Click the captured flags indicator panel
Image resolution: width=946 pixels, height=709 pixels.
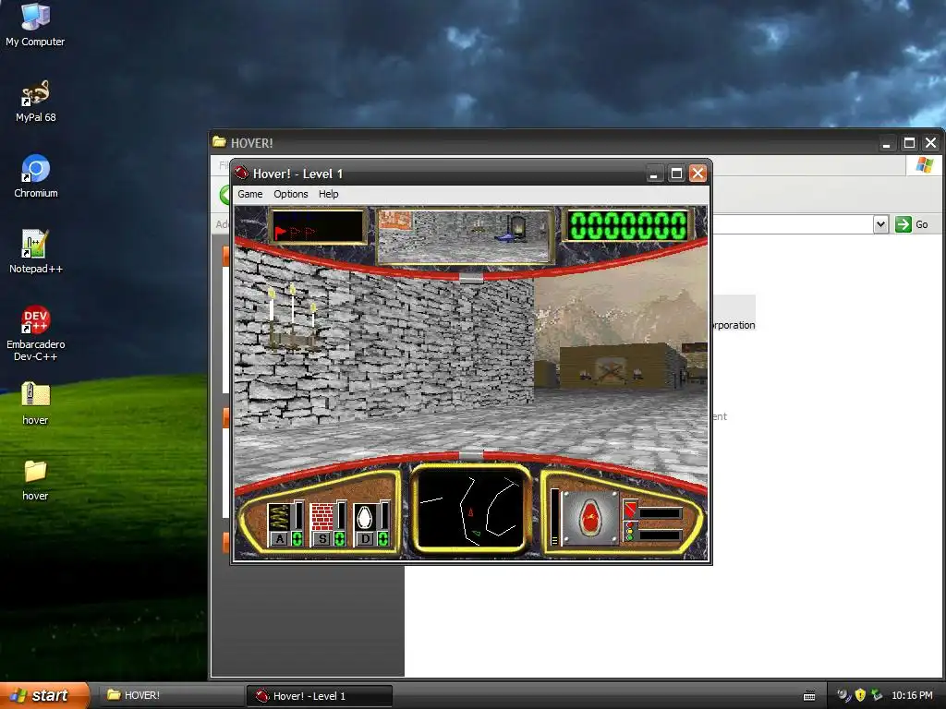(318, 227)
